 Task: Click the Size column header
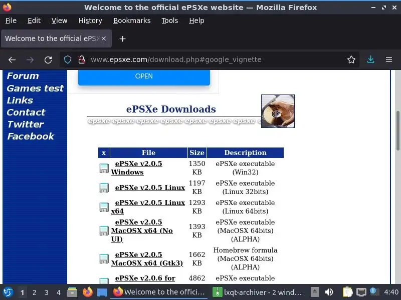click(197, 152)
